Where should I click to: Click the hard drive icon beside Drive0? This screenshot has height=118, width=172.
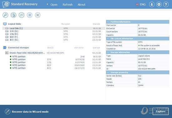(x=7, y=53)
